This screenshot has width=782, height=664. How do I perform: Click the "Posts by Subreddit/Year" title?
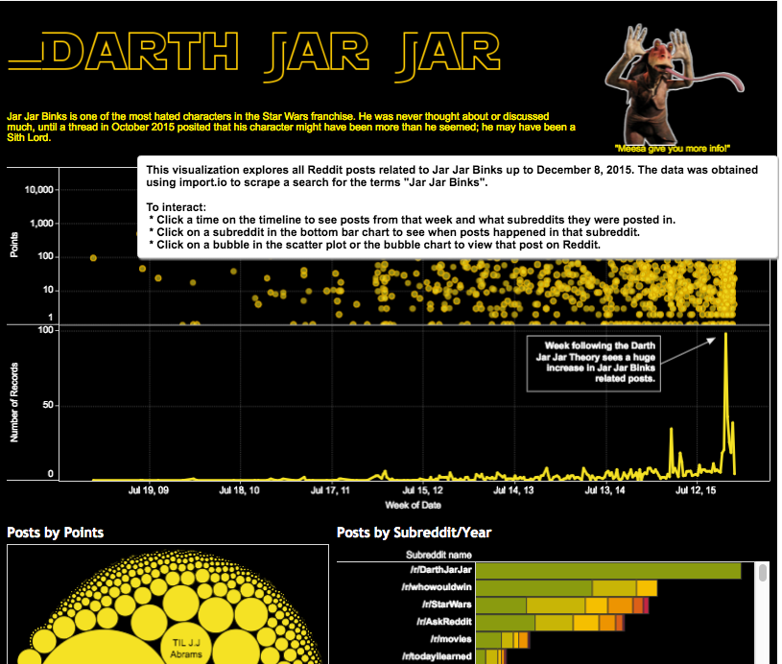pyautogui.click(x=415, y=533)
